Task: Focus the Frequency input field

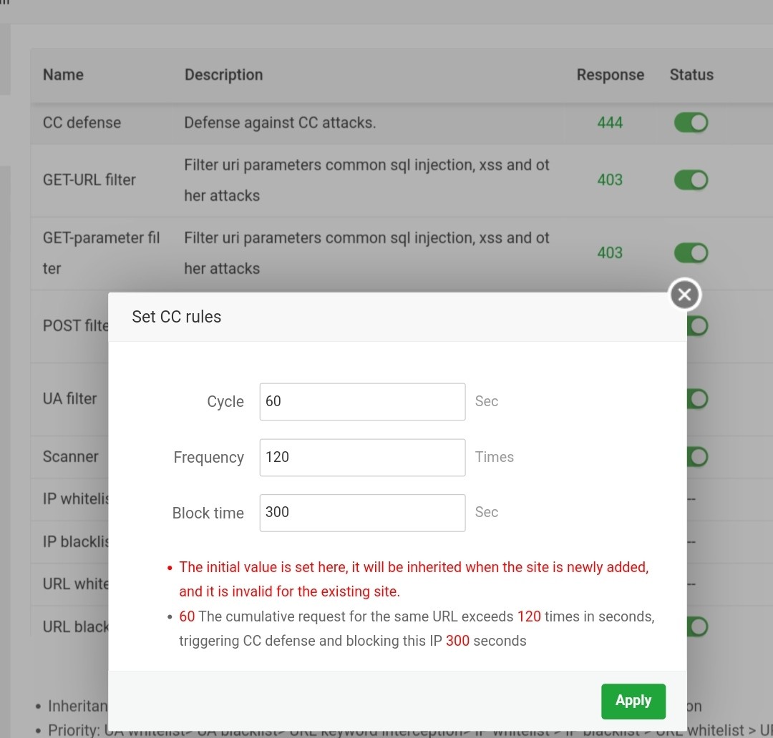Action: pyautogui.click(x=362, y=458)
